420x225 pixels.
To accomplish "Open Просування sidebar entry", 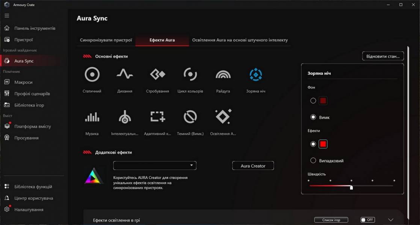I will (27, 138).
